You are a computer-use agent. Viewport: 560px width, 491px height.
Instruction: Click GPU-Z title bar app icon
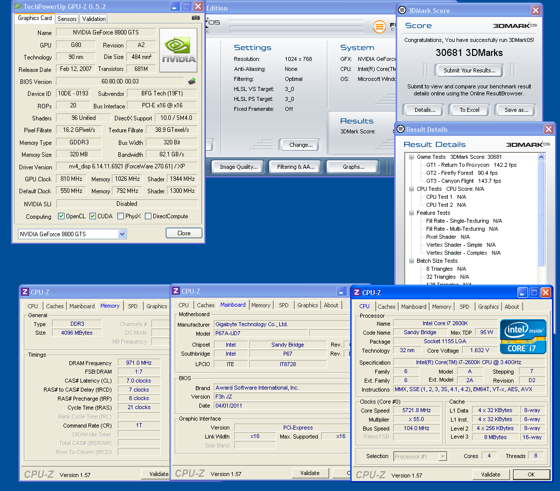point(17,6)
